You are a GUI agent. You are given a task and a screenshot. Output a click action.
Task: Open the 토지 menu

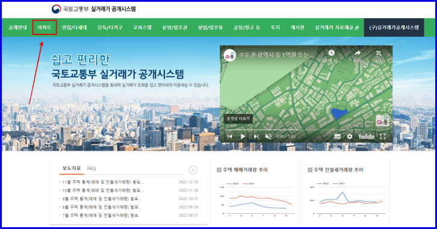(275, 27)
